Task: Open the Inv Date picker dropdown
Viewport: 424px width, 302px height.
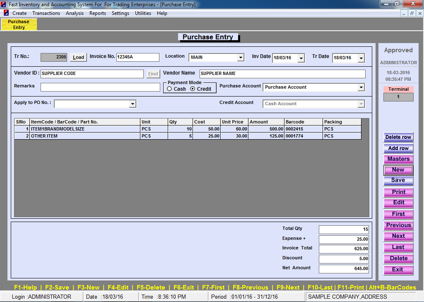Action: [301, 58]
